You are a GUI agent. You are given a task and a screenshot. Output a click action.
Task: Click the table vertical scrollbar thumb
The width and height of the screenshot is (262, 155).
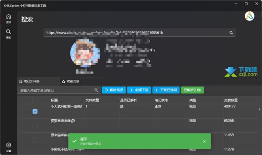[260, 109]
